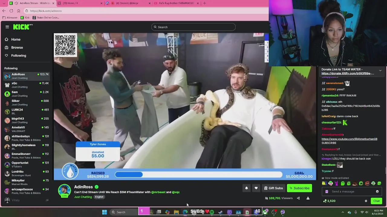The width and height of the screenshot is (387, 217).
Task: Open the Windows Start menu
Action: (x=104, y=212)
